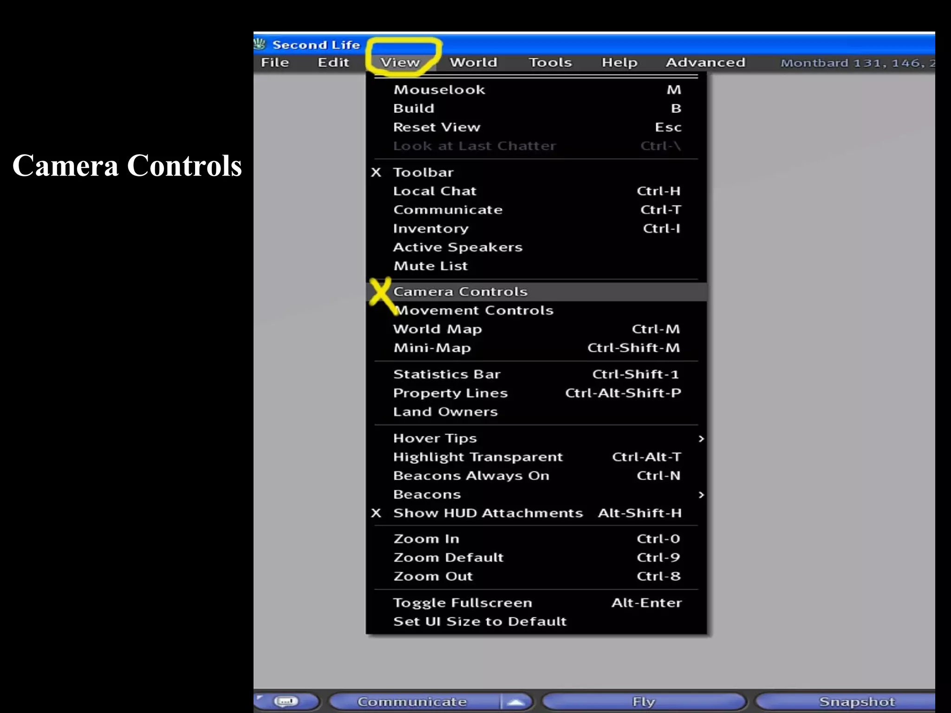
Task: Open the Tools menu
Action: 550,62
